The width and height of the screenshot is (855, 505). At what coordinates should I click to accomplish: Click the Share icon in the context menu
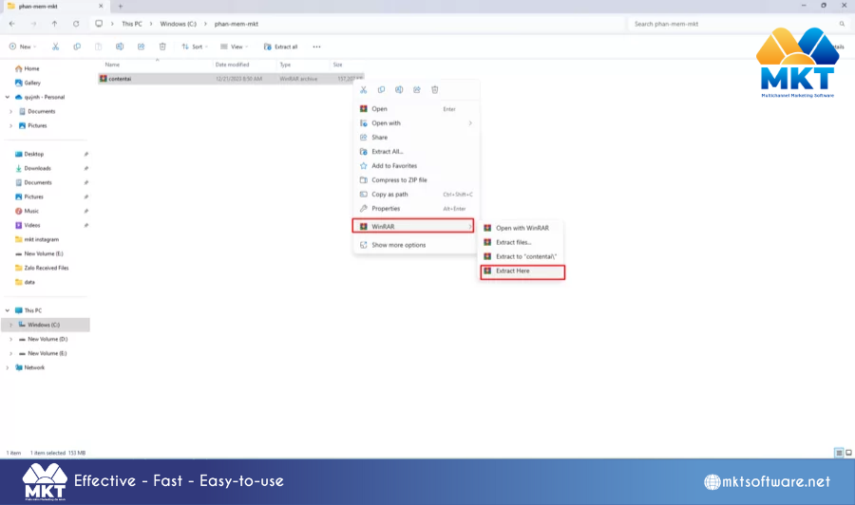pos(417,90)
